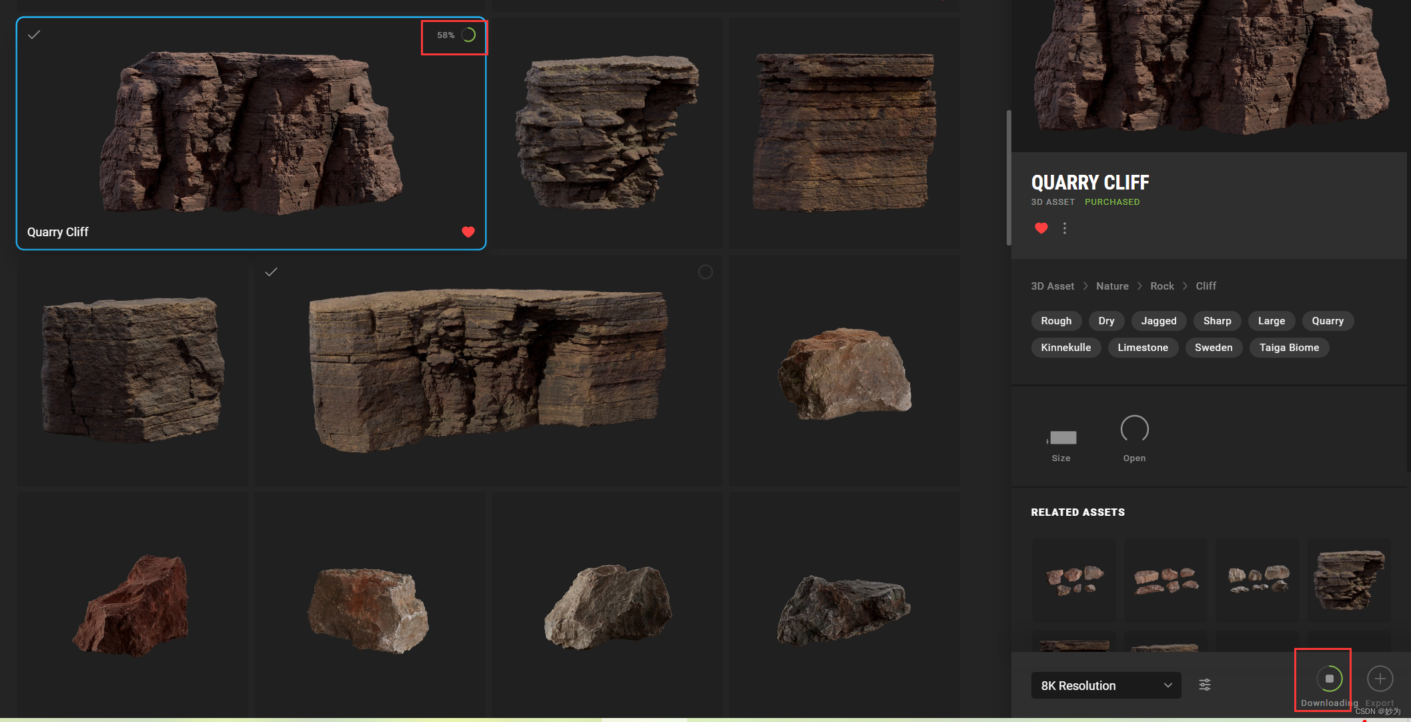
Task: Go to Rock breadcrumb category
Action: click(1161, 286)
